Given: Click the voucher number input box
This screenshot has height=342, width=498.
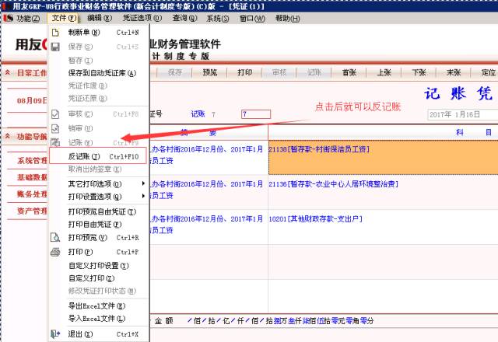Looking at the screenshot, I should pyautogui.click(x=255, y=114).
